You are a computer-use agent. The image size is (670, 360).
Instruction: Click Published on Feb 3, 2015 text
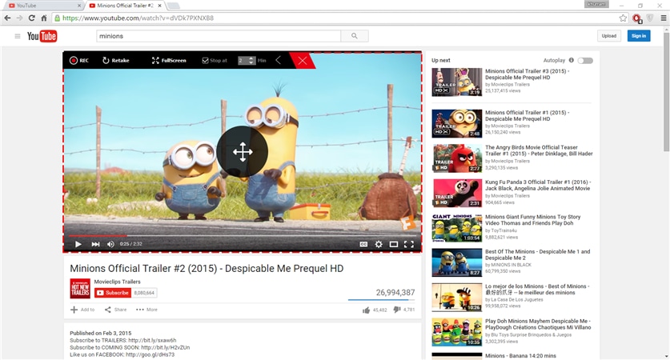coord(101,333)
